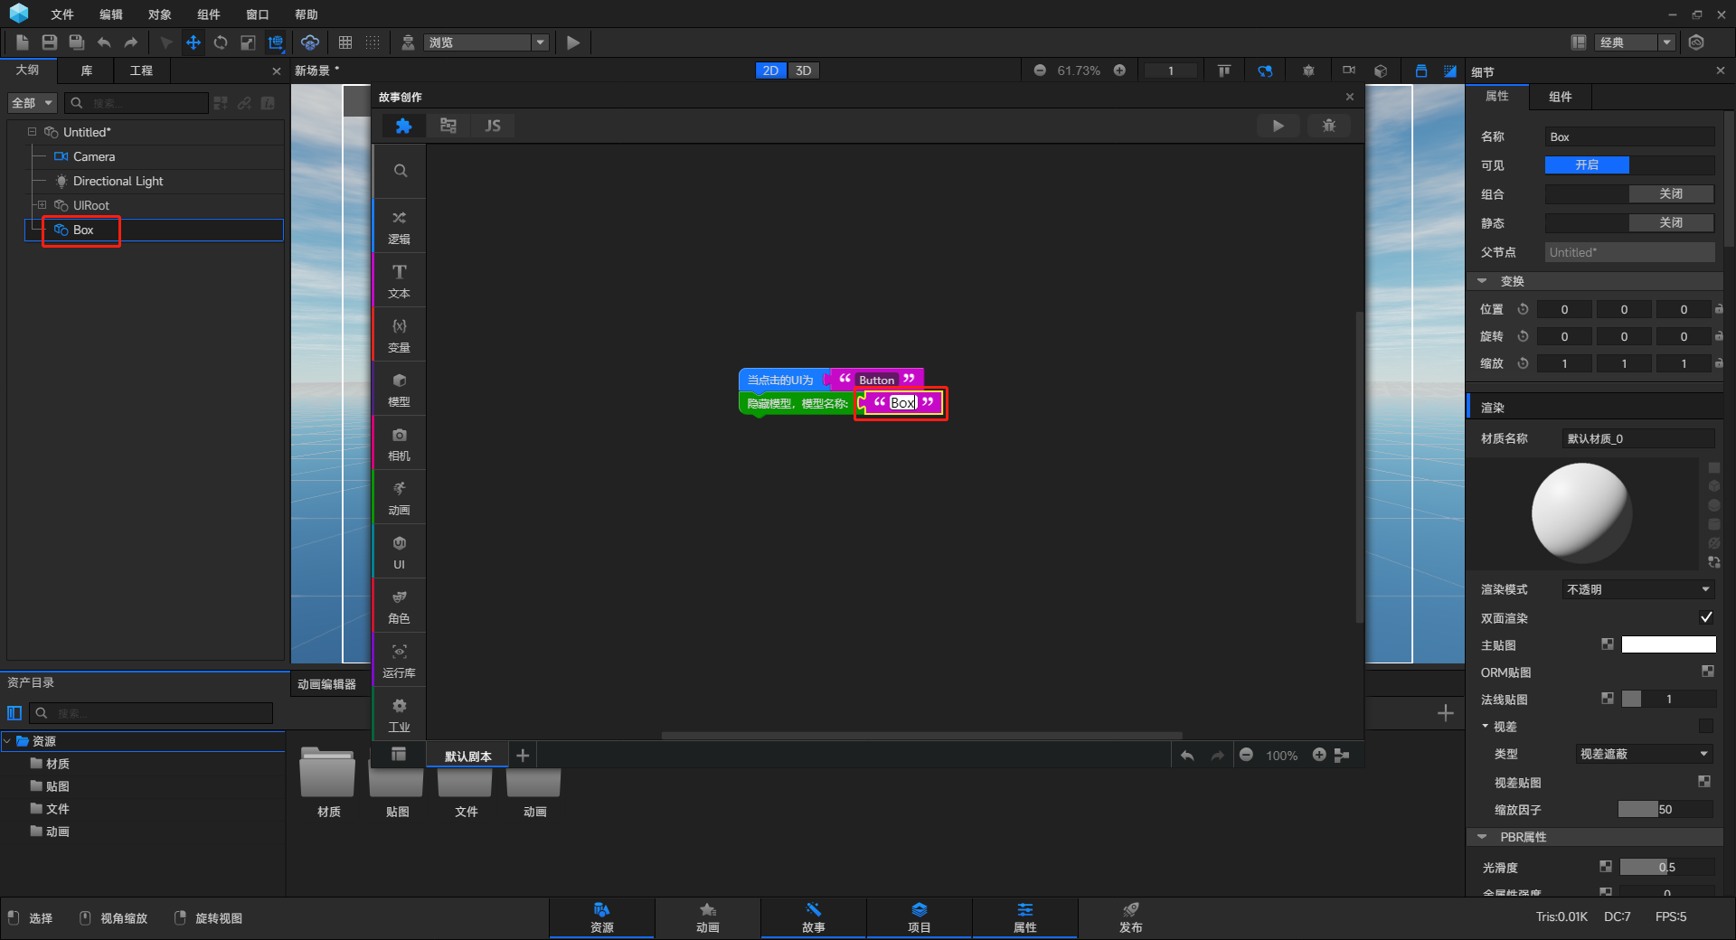1736x940 pixels.
Task: Click the new file icon in toolbar
Action: pyautogui.click(x=23, y=42)
